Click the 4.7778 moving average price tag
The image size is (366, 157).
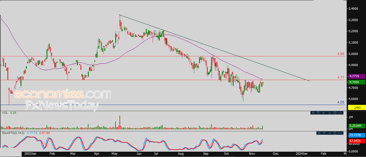[x=357, y=76]
